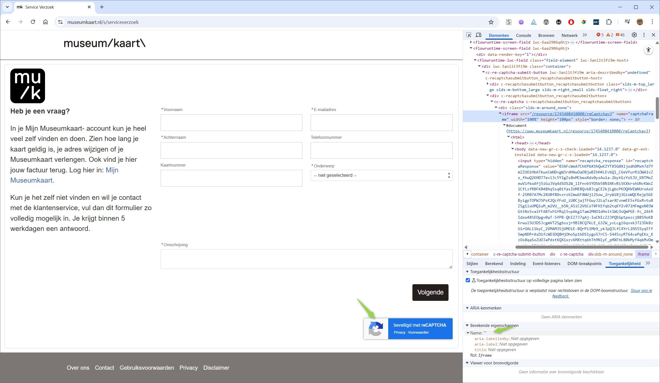Open the site information icon in address bar
The height and width of the screenshot is (383, 660).
pos(60,22)
